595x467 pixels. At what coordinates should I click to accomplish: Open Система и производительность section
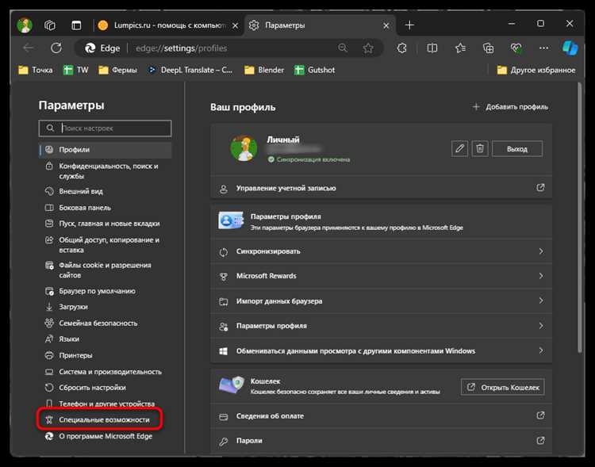pyautogui.click(x=105, y=371)
